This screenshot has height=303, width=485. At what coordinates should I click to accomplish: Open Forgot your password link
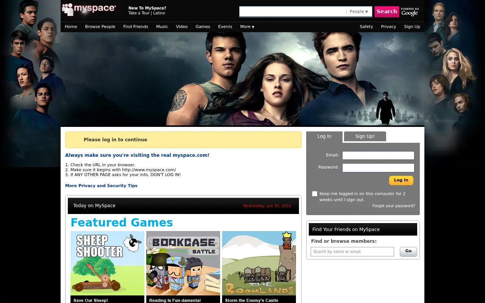[394, 206]
